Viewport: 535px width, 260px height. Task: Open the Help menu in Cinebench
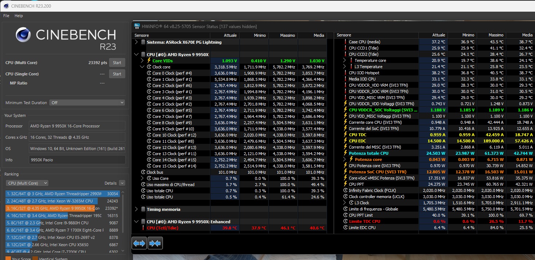pos(19,16)
